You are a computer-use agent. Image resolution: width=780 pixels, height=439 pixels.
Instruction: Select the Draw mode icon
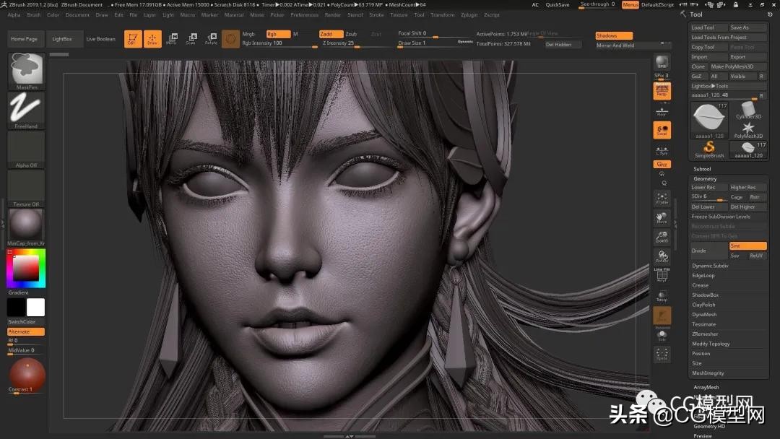[x=152, y=39]
